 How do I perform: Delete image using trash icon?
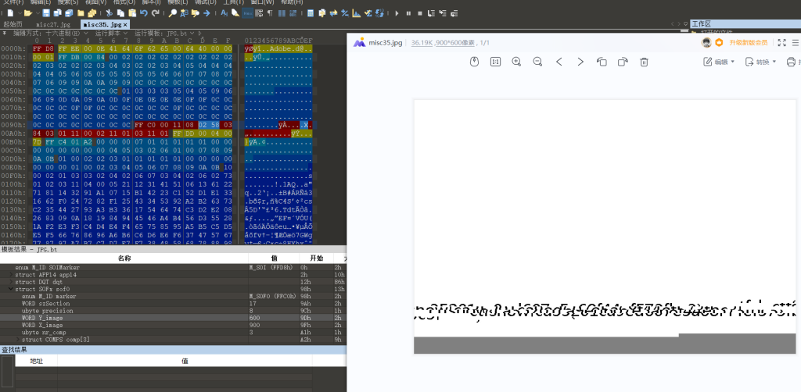644,62
